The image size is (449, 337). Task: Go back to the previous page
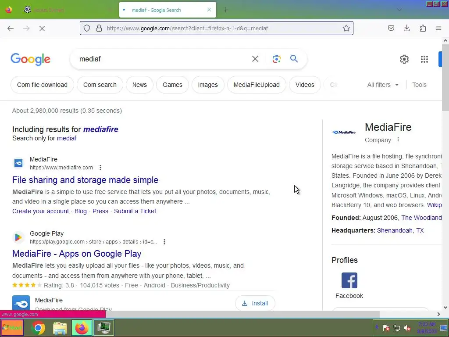click(11, 29)
